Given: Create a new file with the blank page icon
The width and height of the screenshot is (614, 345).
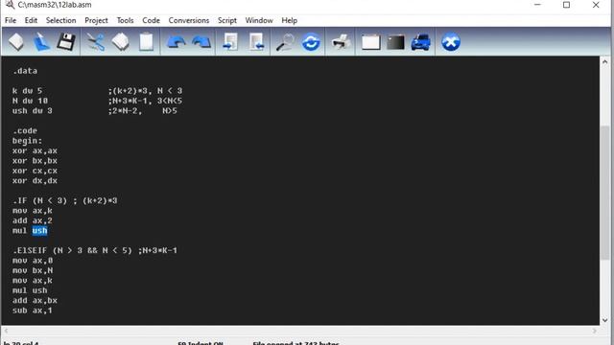Looking at the screenshot, I should (16, 42).
